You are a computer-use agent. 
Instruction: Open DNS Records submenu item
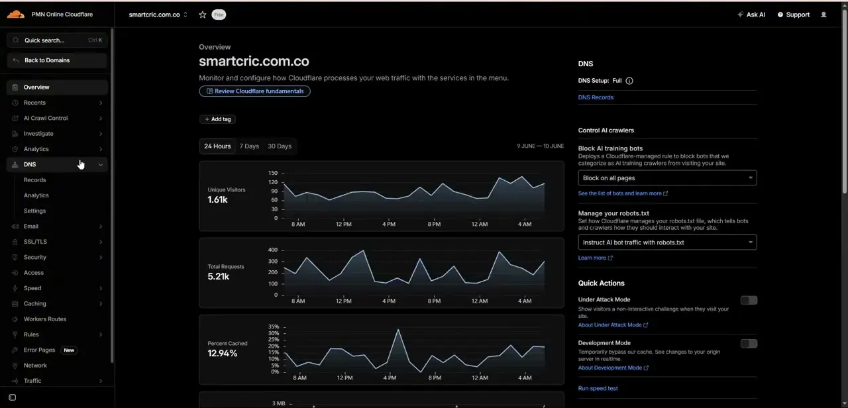coord(35,180)
